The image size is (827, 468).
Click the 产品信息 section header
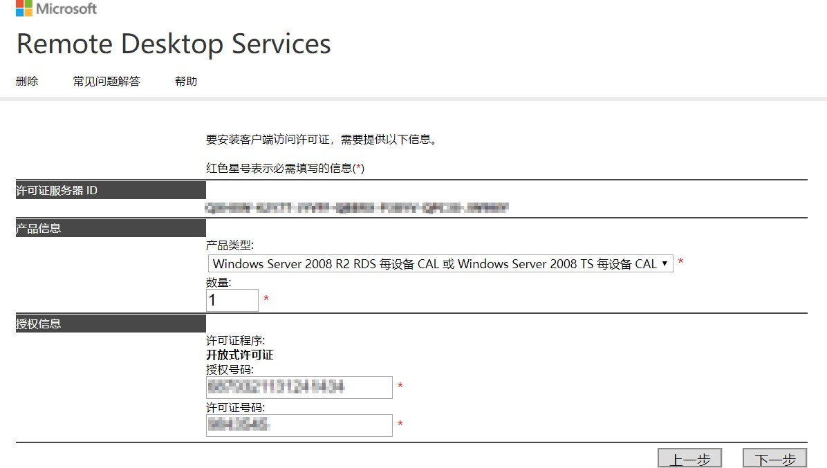point(111,228)
